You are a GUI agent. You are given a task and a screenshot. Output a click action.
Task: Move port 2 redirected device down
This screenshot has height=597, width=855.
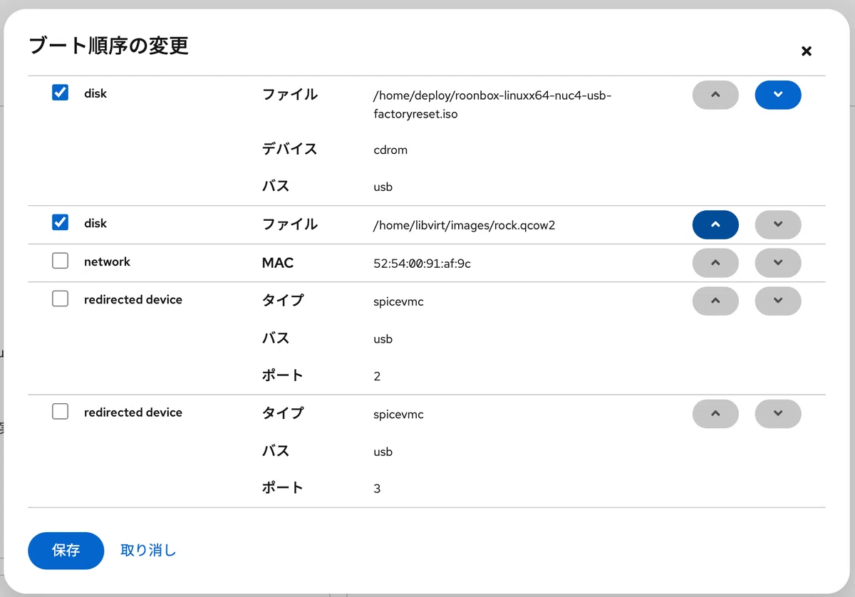[x=778, y=301]
